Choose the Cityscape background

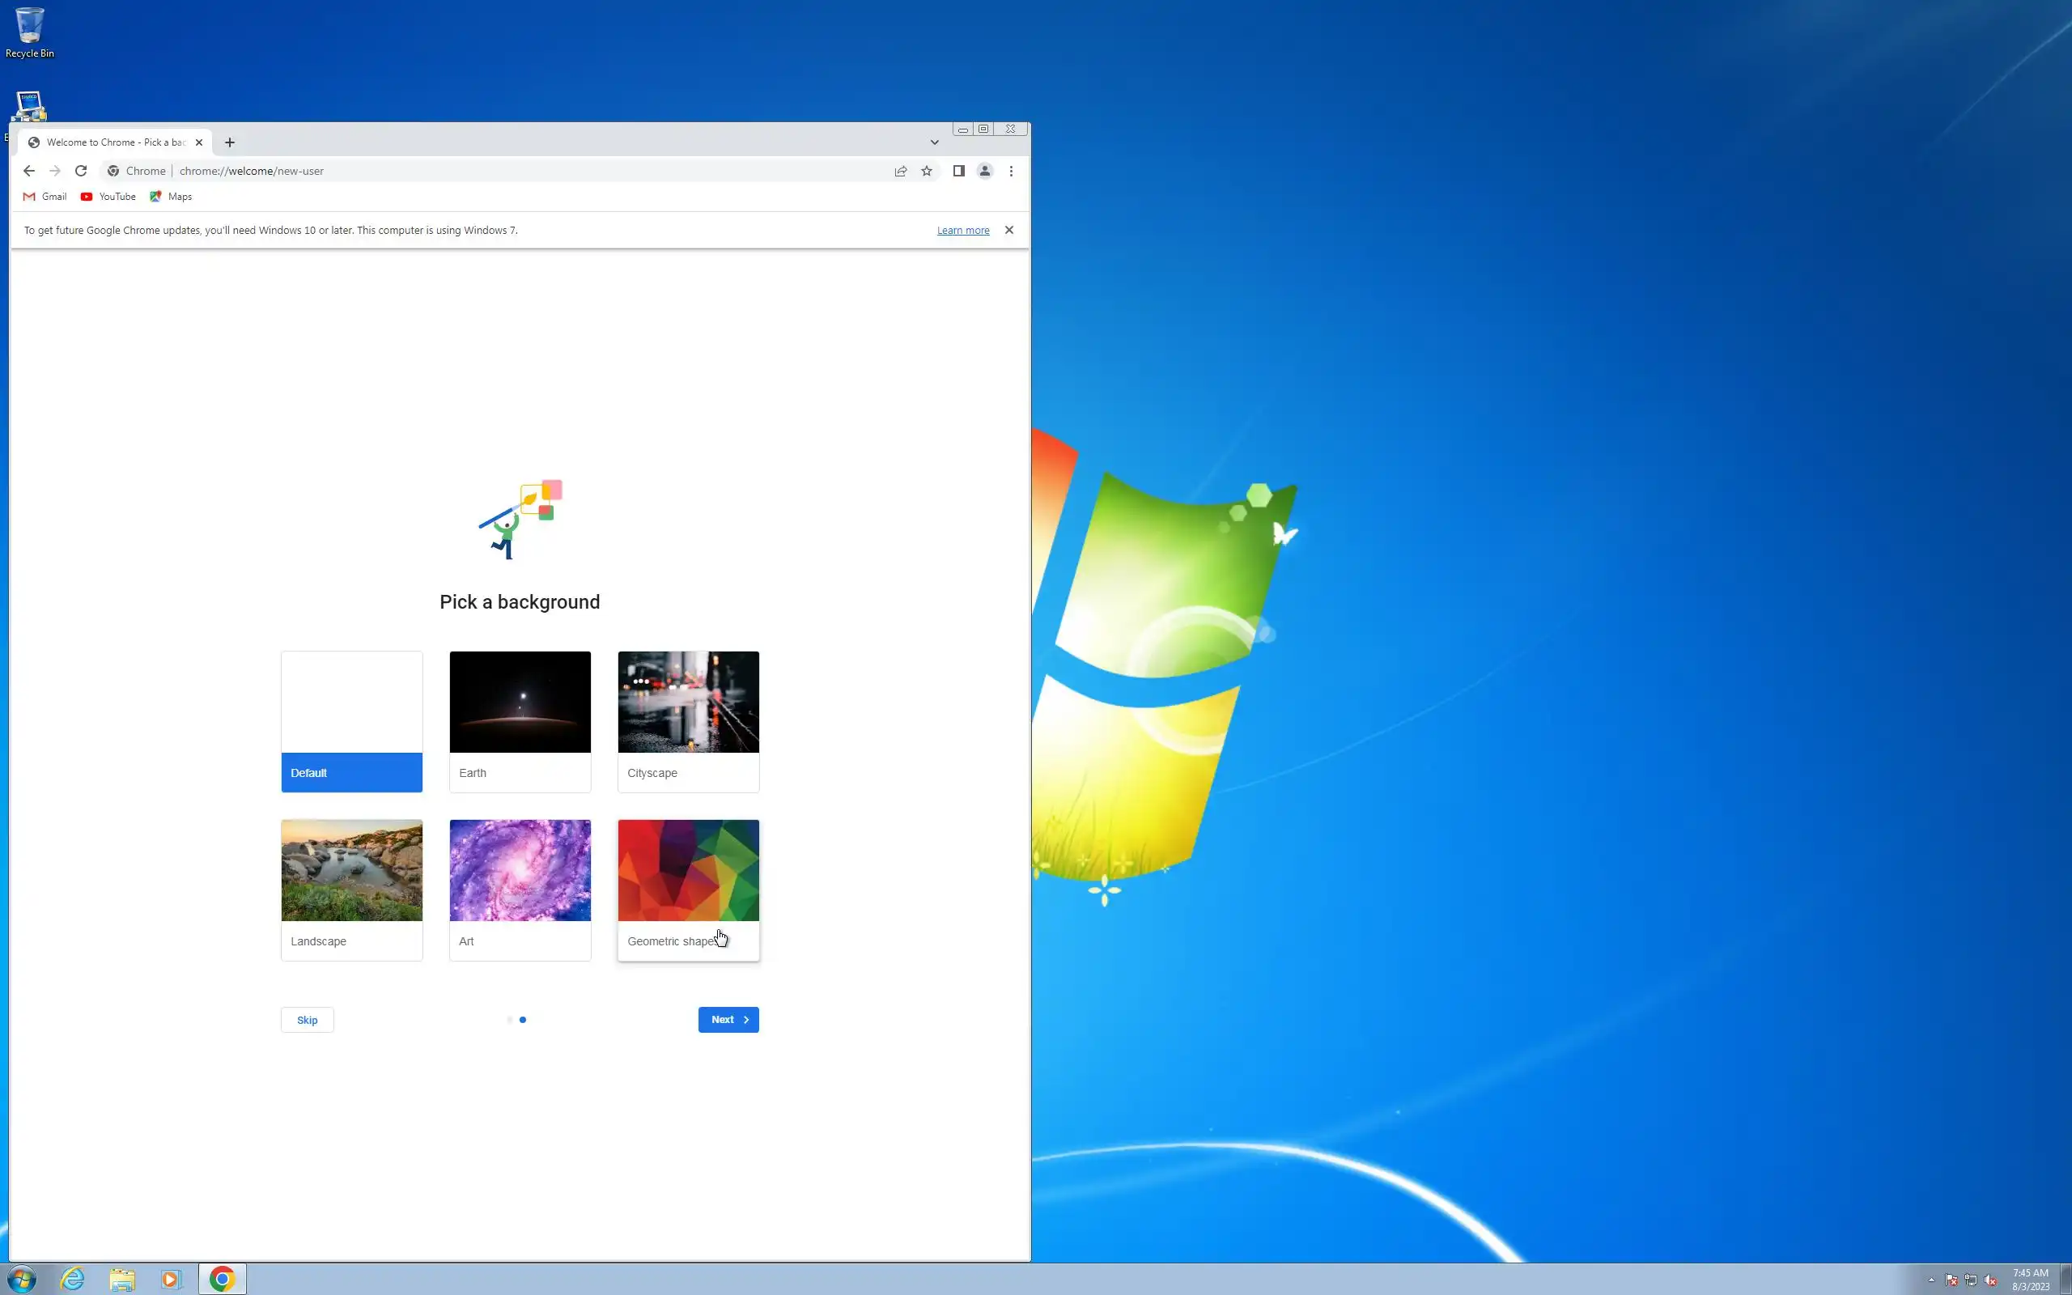[x=687, y=720]
